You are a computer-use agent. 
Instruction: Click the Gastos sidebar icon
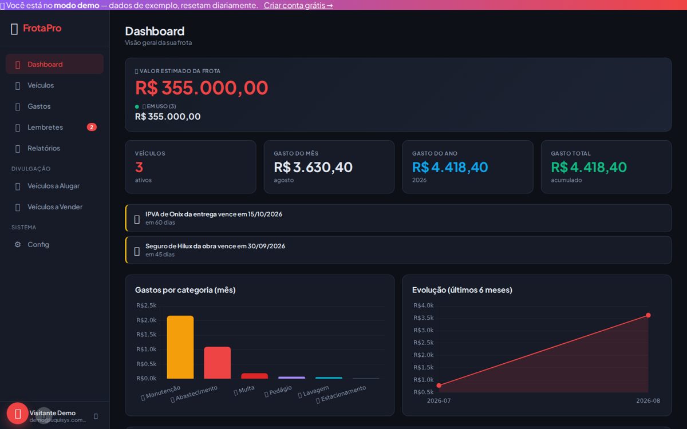coord(18,106)
